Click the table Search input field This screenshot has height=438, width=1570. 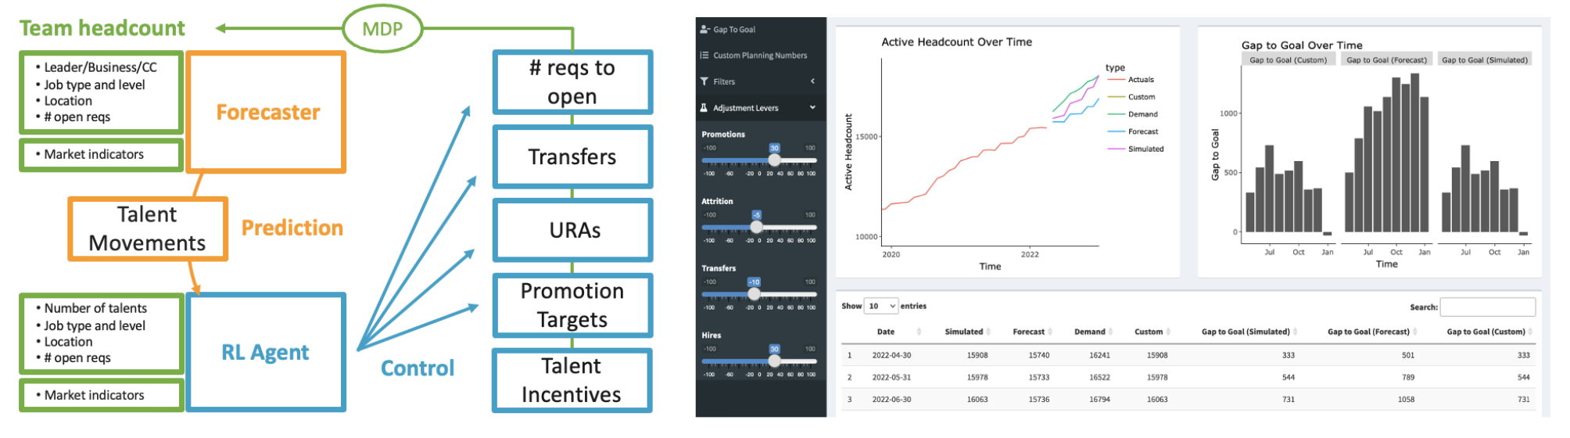click(x=1487, y=307)
